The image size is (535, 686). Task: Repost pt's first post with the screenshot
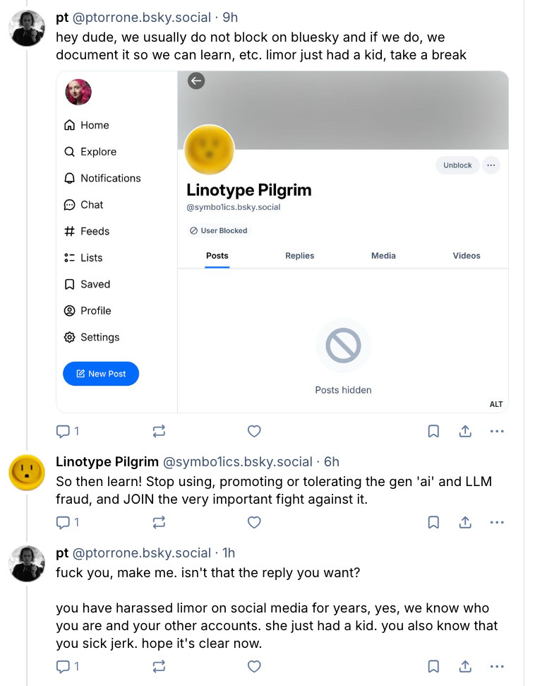[159, 431]
